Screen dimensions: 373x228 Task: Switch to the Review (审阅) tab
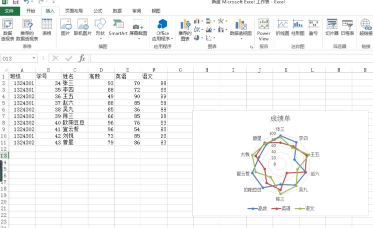coord(137,11)
